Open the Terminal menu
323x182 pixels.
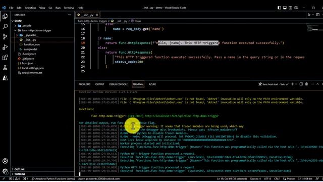tap(69, 8)
